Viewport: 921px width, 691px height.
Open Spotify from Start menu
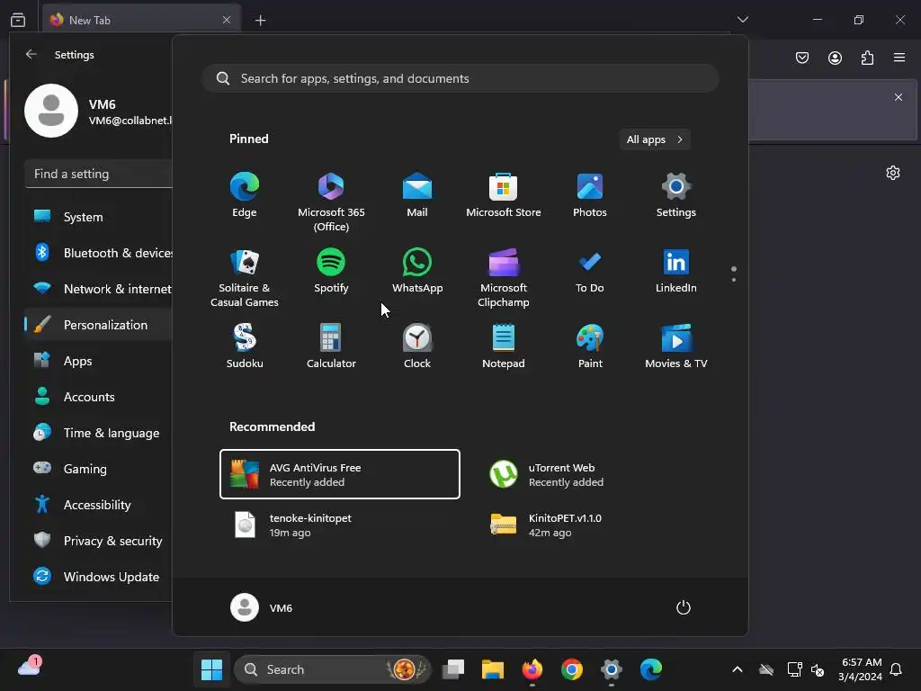[x=331, y=272]
